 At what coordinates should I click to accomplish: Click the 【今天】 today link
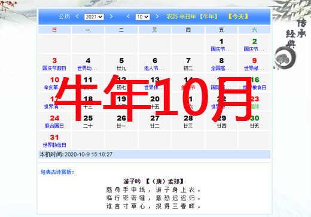coord(238,17)
